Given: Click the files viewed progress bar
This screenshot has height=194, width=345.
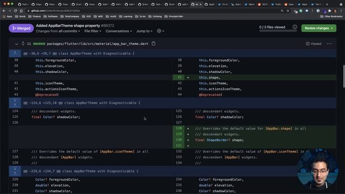Looking at the screenshot, I should (x=278, y=31).
